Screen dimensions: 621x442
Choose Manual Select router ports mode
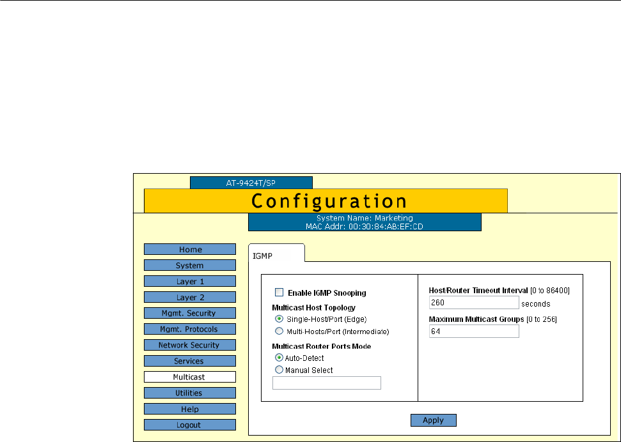pyautogui.click(x=279, y=370)
